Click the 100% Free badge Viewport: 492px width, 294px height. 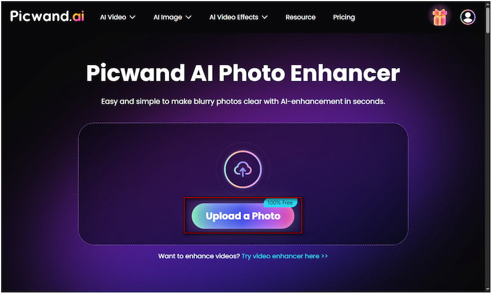[x=280, y=203]
